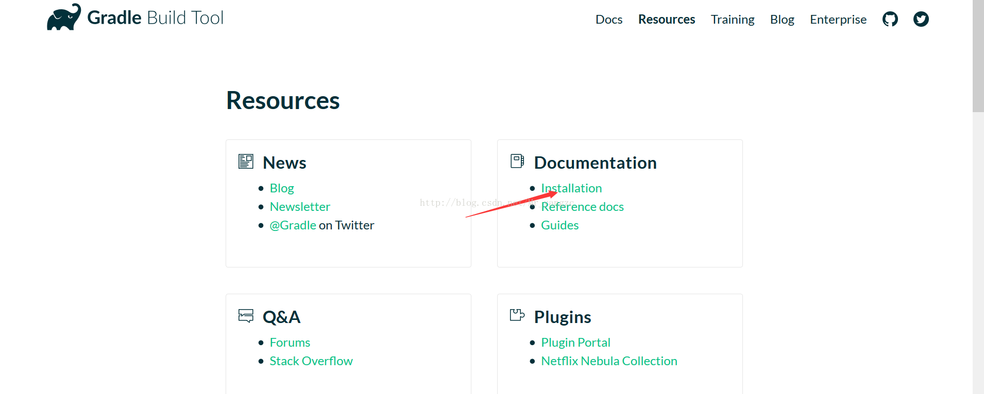Click the News newspaper icon
This screenshot has width=984, height=394.
pyautogui.click(x=246, y=162)
